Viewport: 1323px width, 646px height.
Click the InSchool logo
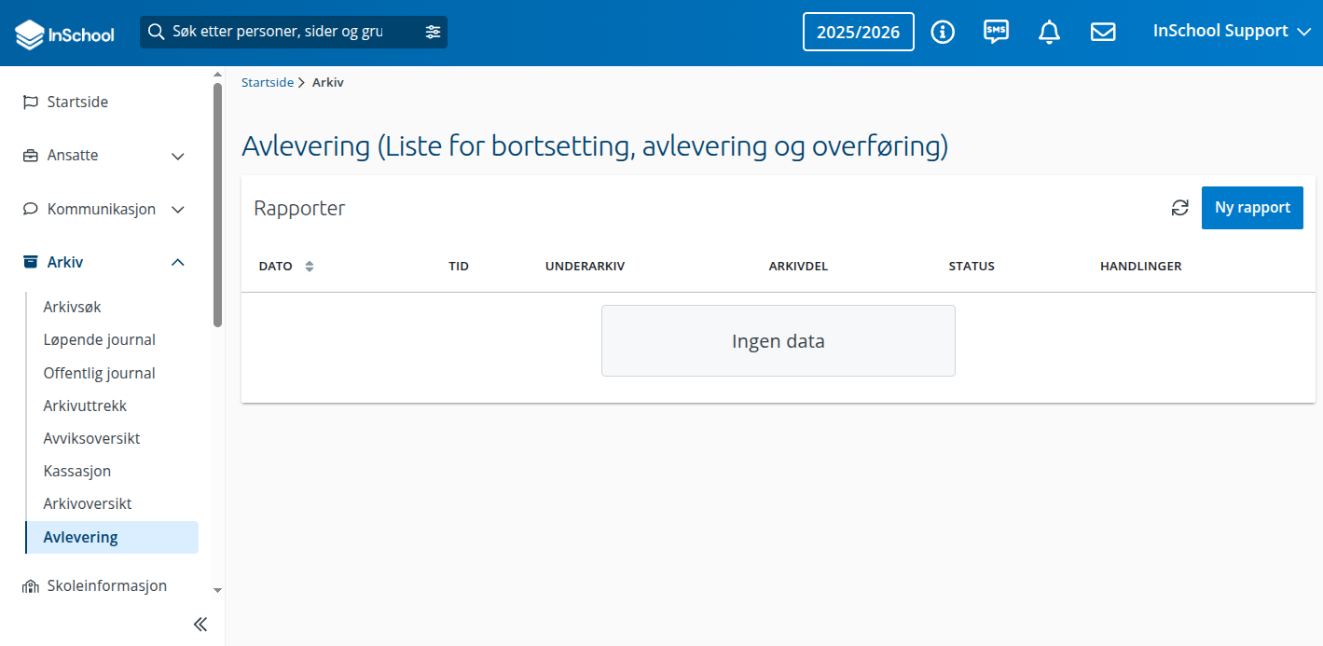64,34
